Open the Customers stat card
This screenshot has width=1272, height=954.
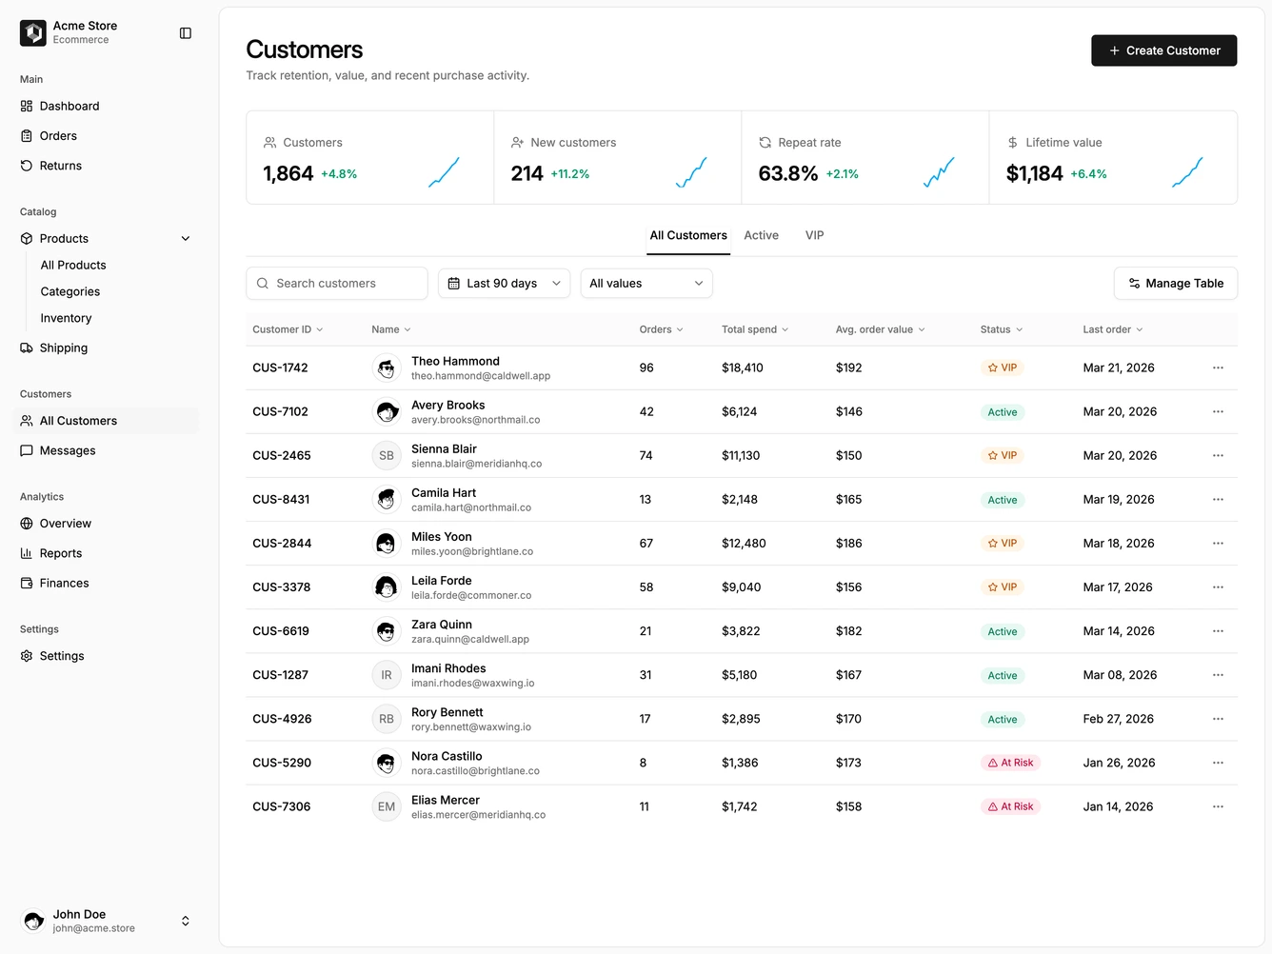tap(370, 158)
